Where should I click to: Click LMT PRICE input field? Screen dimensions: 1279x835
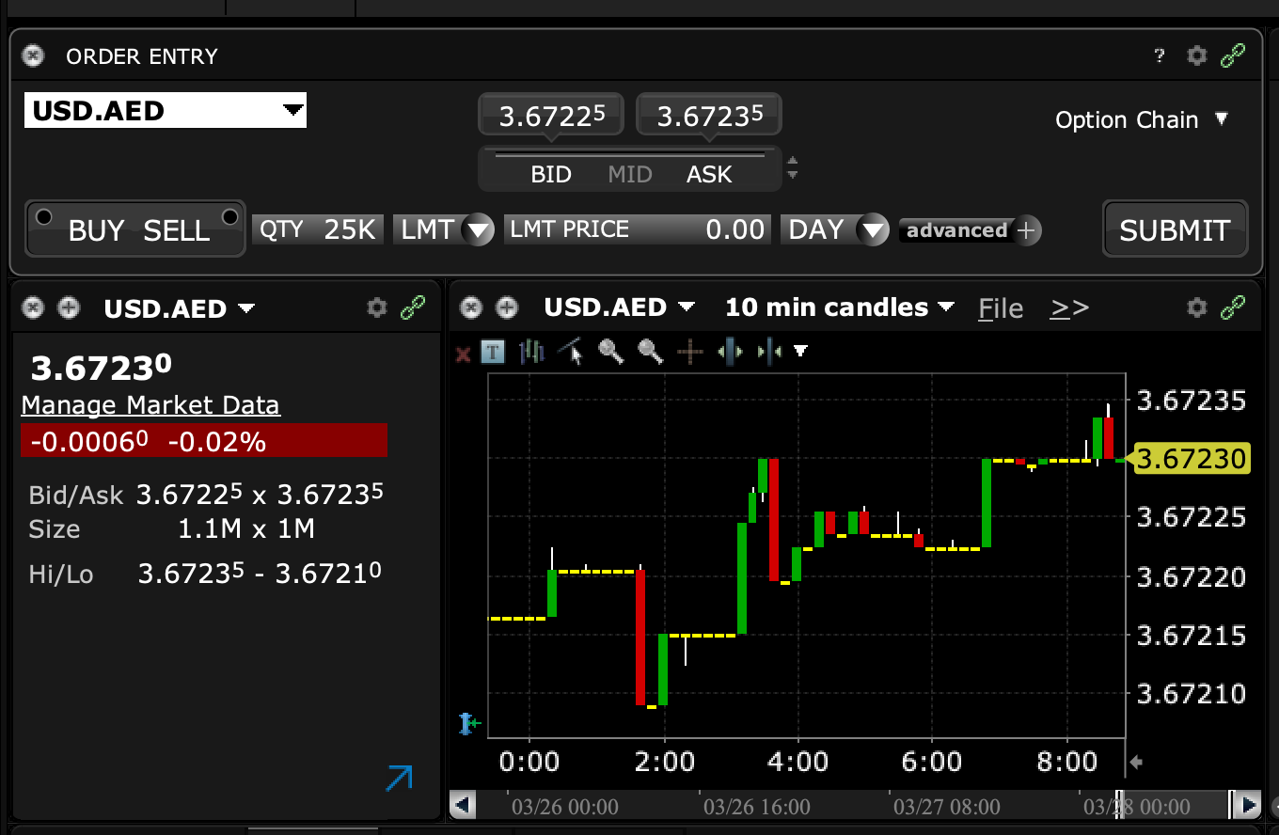tap(638, 229)
